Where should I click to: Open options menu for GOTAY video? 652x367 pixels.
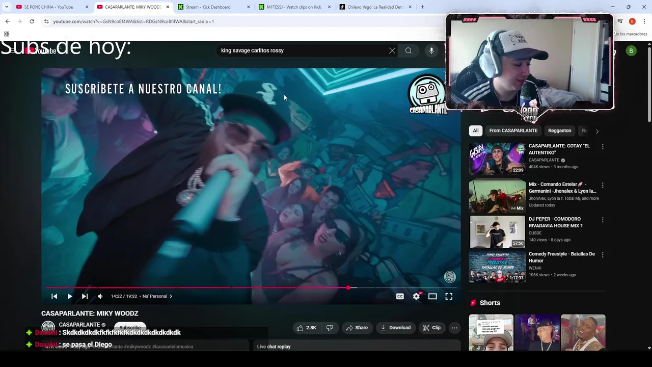[x=603, y=147]
